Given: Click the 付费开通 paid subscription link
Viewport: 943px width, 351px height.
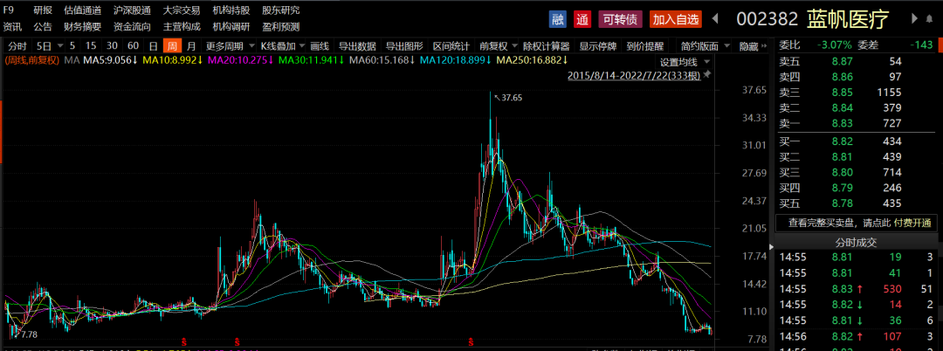Looking at the screenshot, I should 912,223.
